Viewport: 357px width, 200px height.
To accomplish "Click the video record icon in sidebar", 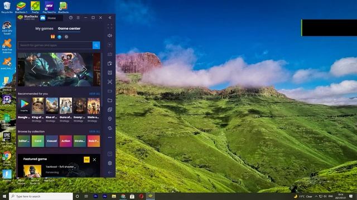I will 110,91.
